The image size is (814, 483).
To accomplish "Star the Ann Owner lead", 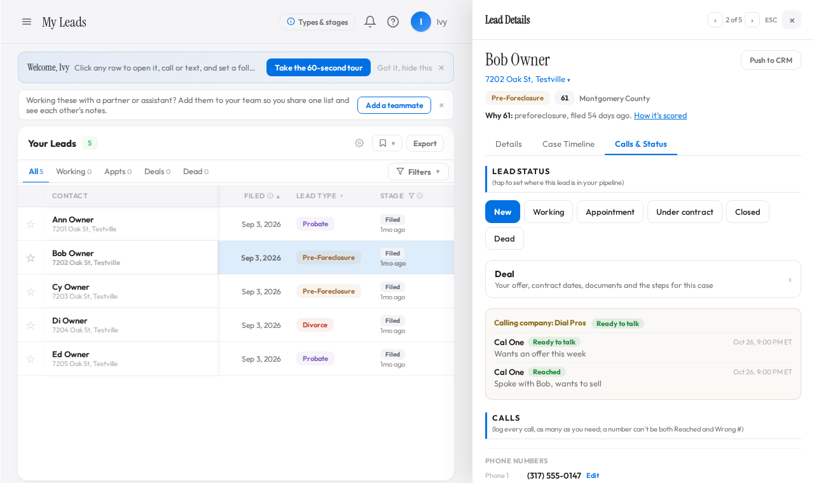I will tap(31, 224).
